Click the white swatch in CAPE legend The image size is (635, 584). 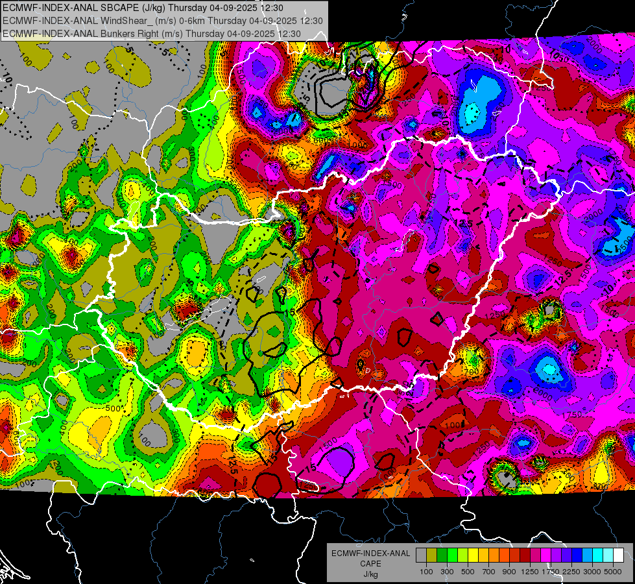[619, 555]
